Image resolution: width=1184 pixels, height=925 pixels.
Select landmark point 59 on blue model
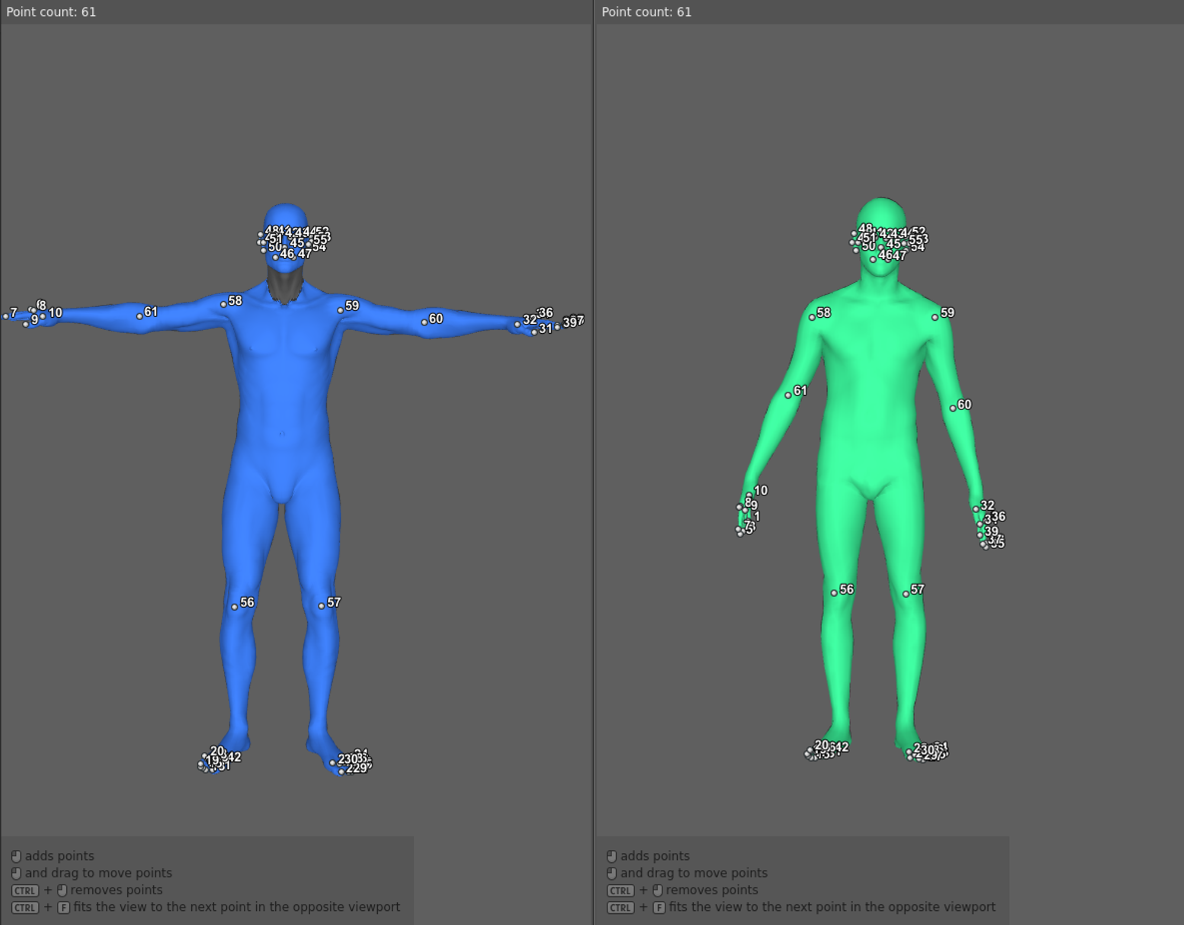(x=340, y=310)
